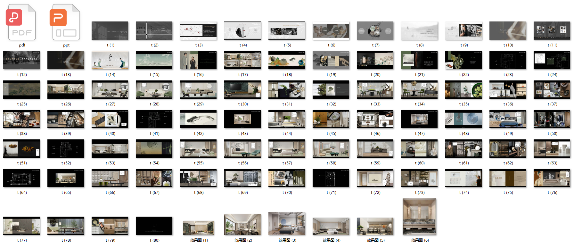Open rendering image 效果图 (1)
Image resolution: width=574 pixels, height=249 pixels.
(x=198, y=228)
